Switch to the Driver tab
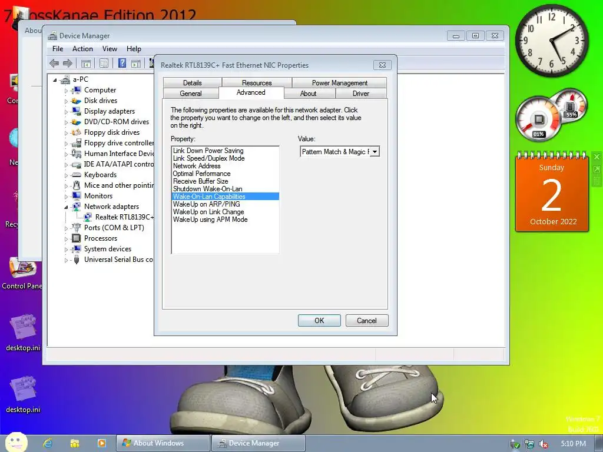 tap(361, 94)
